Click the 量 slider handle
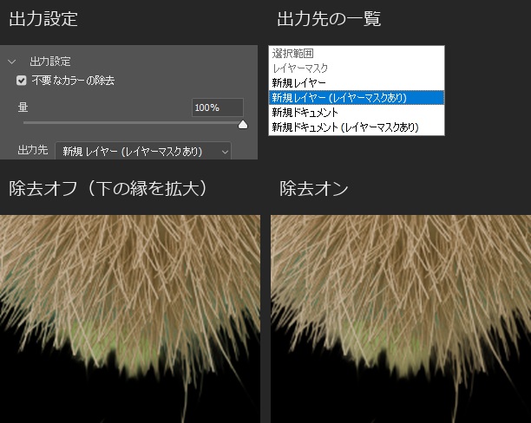The height and width of the screenshot is (423, 531). 243,125
